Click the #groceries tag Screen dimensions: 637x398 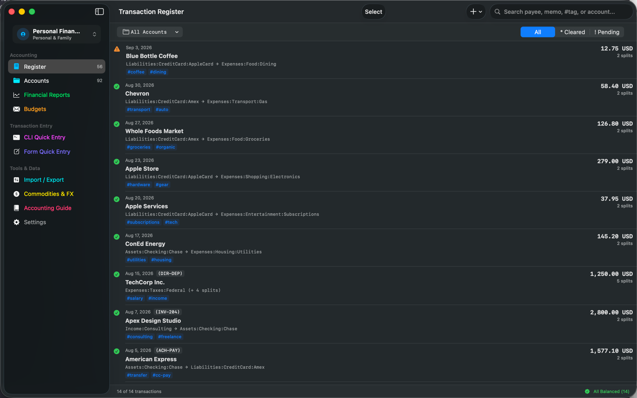click(x=138, y=147)
